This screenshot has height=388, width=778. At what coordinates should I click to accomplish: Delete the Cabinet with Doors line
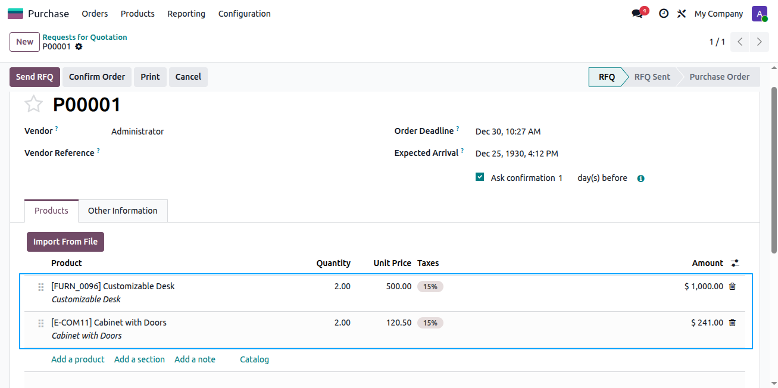732,323
